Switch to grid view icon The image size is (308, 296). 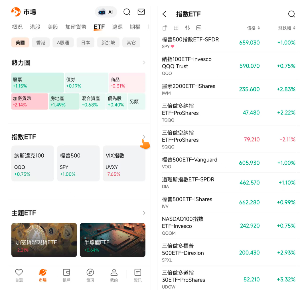[x=176, y=28]
